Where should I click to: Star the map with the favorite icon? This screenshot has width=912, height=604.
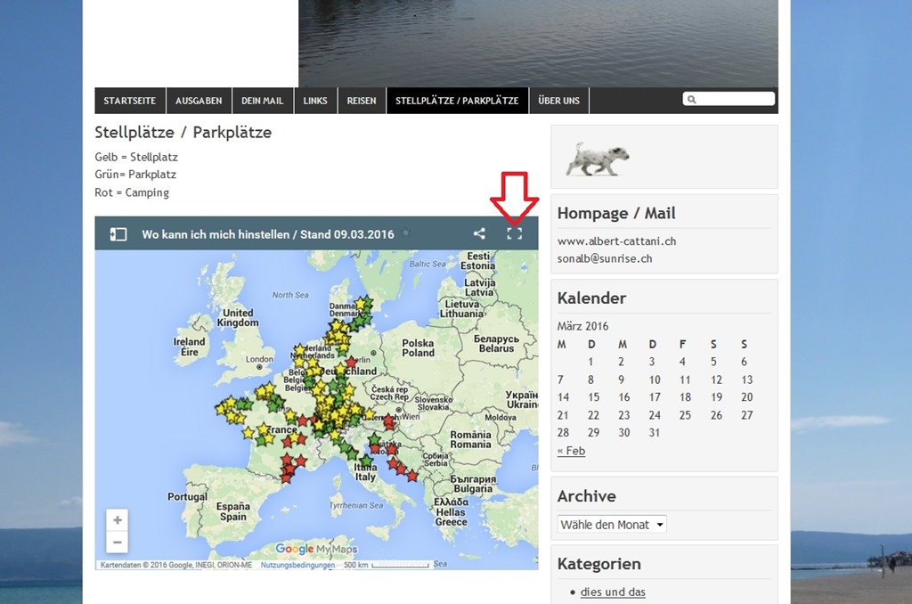406,233
